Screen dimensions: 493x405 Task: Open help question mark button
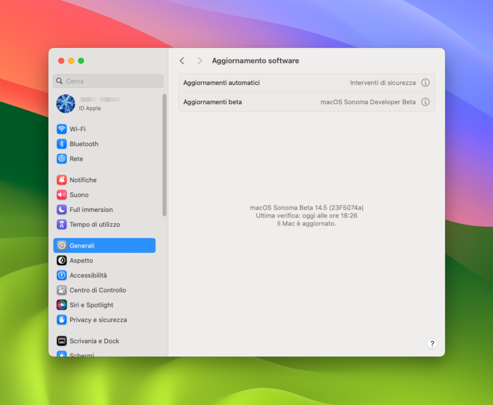pyautogui.click(x=432, y=344)
